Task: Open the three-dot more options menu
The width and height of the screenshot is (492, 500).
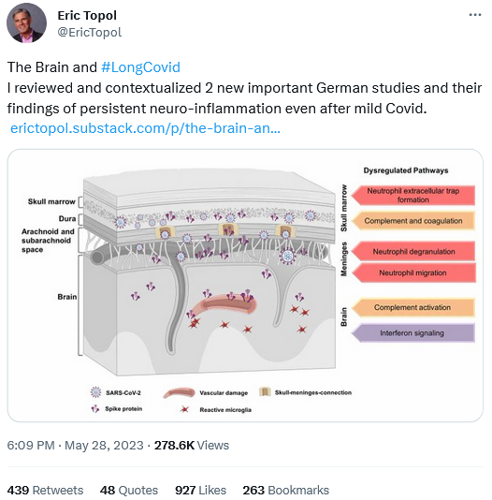Action: click(475, 15)
